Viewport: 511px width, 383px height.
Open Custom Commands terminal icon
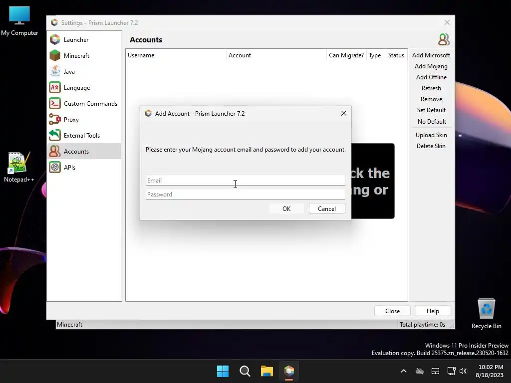click(55, 103)
